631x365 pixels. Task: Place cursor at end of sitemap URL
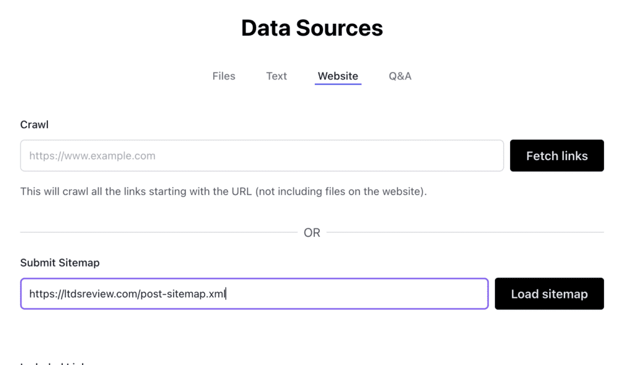click(227, 294)
